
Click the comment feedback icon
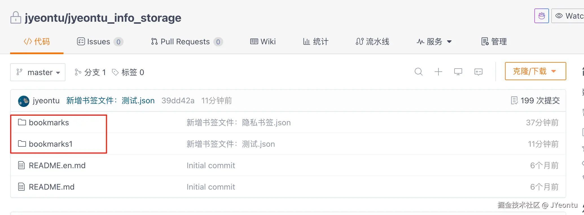(x=478, y=72)
